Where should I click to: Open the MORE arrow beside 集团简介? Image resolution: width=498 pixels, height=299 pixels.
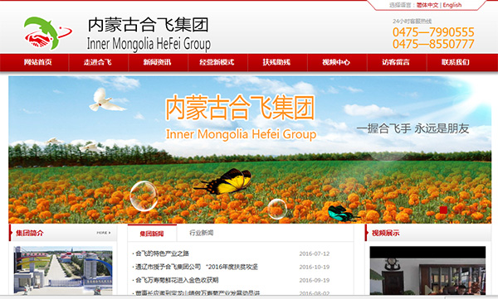[104, 233]
